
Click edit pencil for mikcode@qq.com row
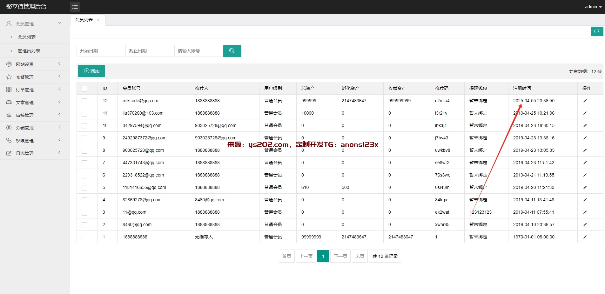(585, 101)
